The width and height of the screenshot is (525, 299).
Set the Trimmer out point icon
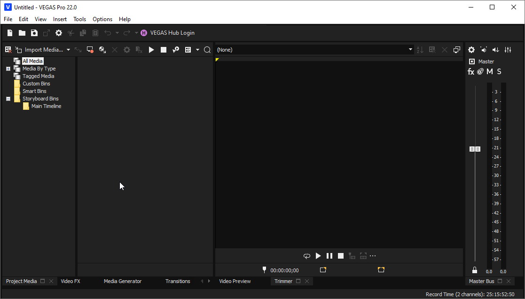click(381, 270)
